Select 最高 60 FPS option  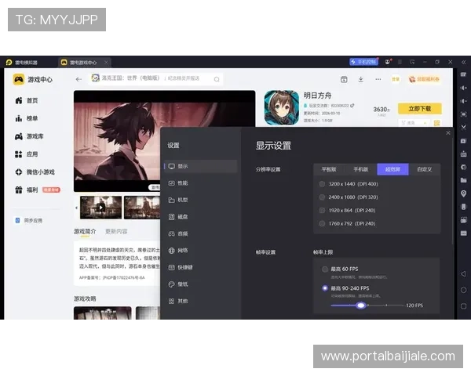point(340,269)
